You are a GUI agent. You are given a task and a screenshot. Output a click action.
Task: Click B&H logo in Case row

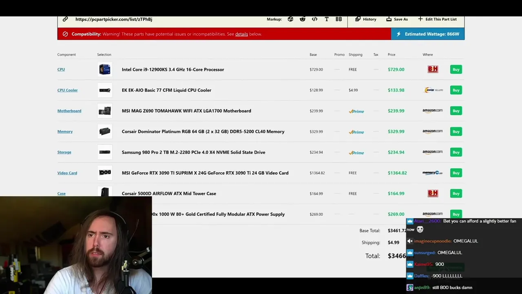433,194
